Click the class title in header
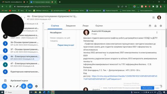 pos(52,16)
